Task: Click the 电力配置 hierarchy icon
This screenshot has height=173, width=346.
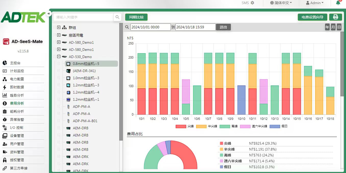Action: click(x=5, y=79)
